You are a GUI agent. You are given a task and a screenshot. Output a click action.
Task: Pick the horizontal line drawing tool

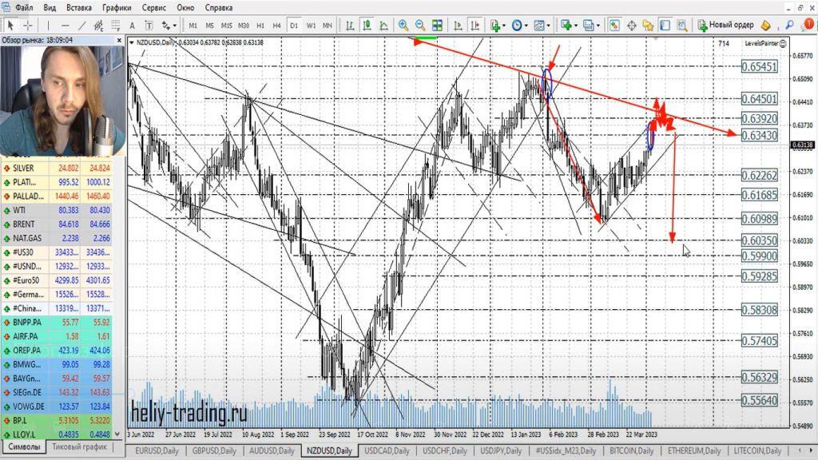tap(64, 25)
